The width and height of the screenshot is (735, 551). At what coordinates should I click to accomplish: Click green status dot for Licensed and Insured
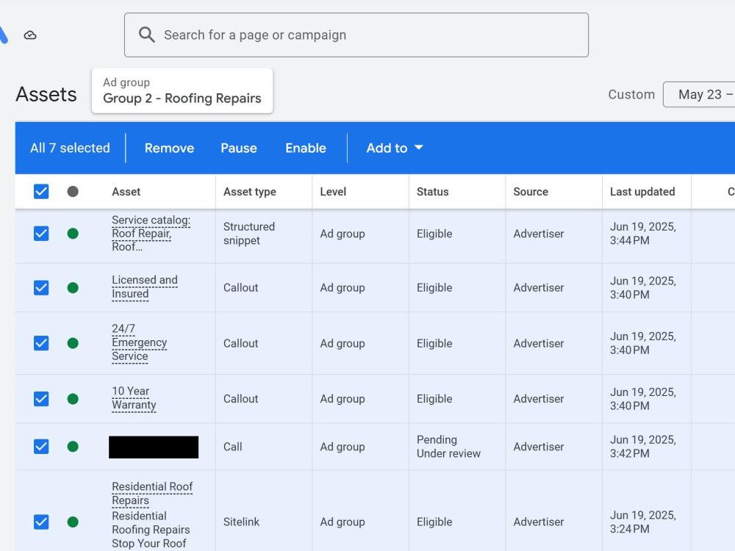pos(73,288)
